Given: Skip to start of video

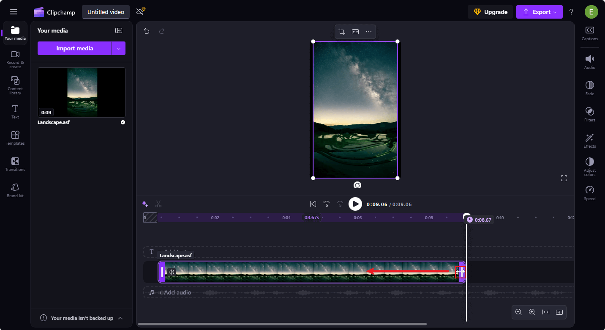Looking at the screenshot, I should point(313,204).
